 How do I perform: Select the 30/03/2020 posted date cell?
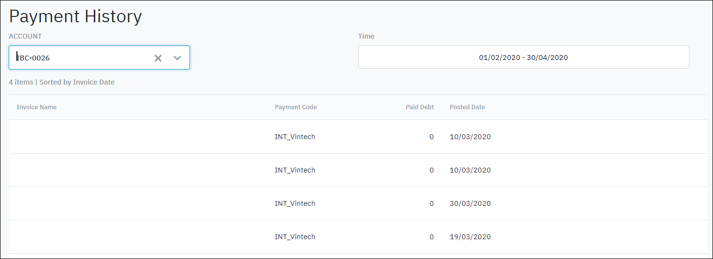pyautogui.click(x=470, y=203)
